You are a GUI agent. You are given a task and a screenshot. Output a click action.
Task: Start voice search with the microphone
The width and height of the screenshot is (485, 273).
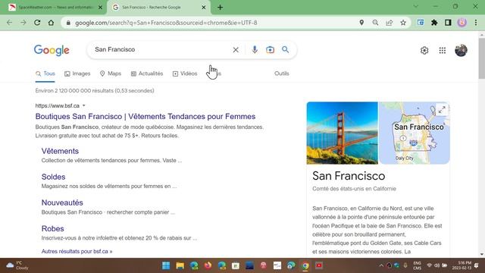pos(255,49)
